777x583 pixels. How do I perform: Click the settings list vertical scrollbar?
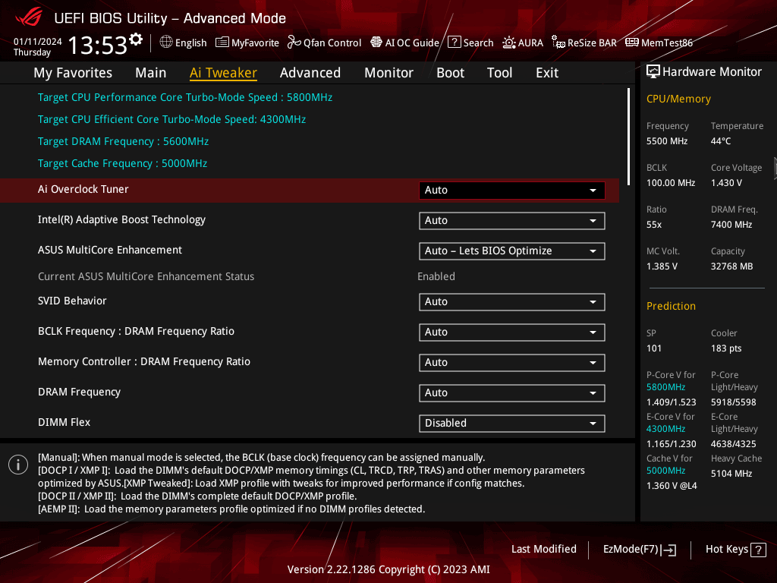click(629, 137)
